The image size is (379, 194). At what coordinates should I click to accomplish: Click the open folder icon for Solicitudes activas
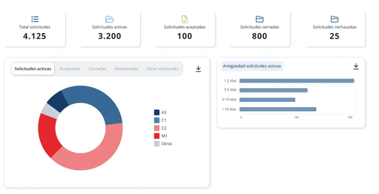pyautogui.click(x=109, y=19)
